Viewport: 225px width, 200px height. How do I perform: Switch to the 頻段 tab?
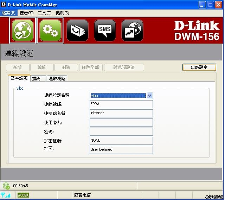[x=38, y=78]
